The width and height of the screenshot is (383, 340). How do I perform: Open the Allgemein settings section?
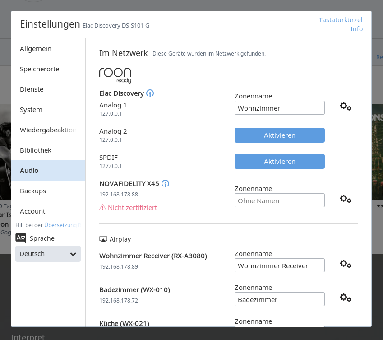click(x=48, y=49)
